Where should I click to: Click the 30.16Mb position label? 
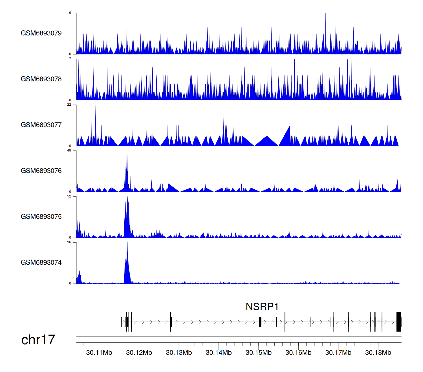(x=298, y=353)
